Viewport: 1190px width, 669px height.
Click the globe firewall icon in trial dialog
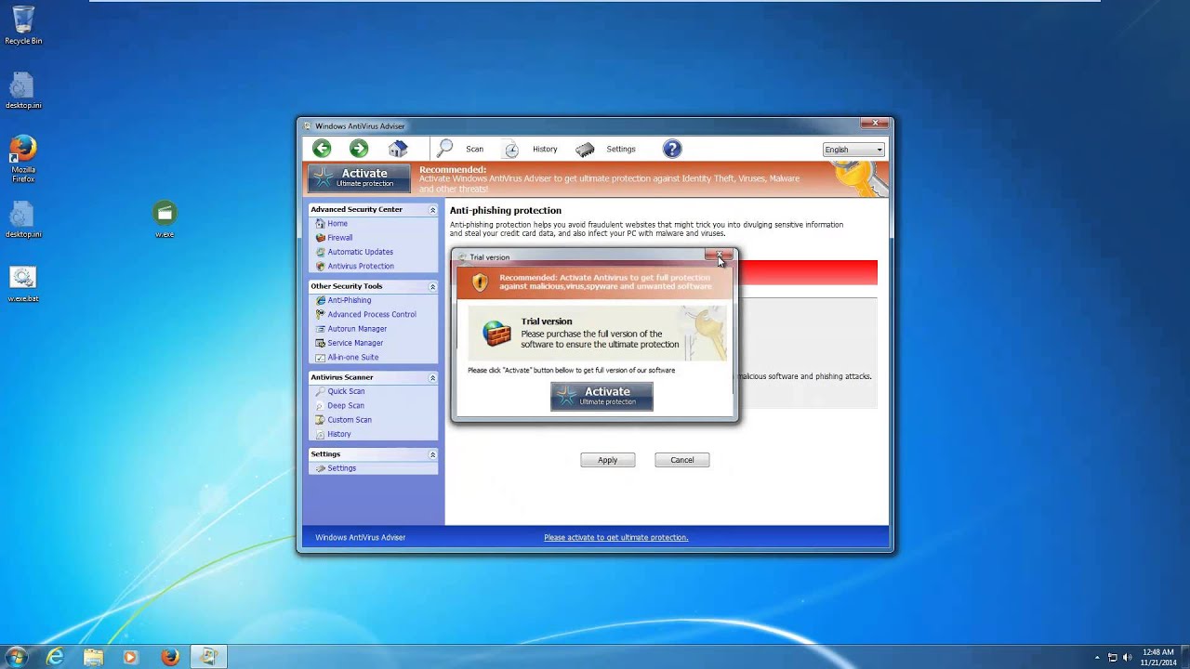497,333
